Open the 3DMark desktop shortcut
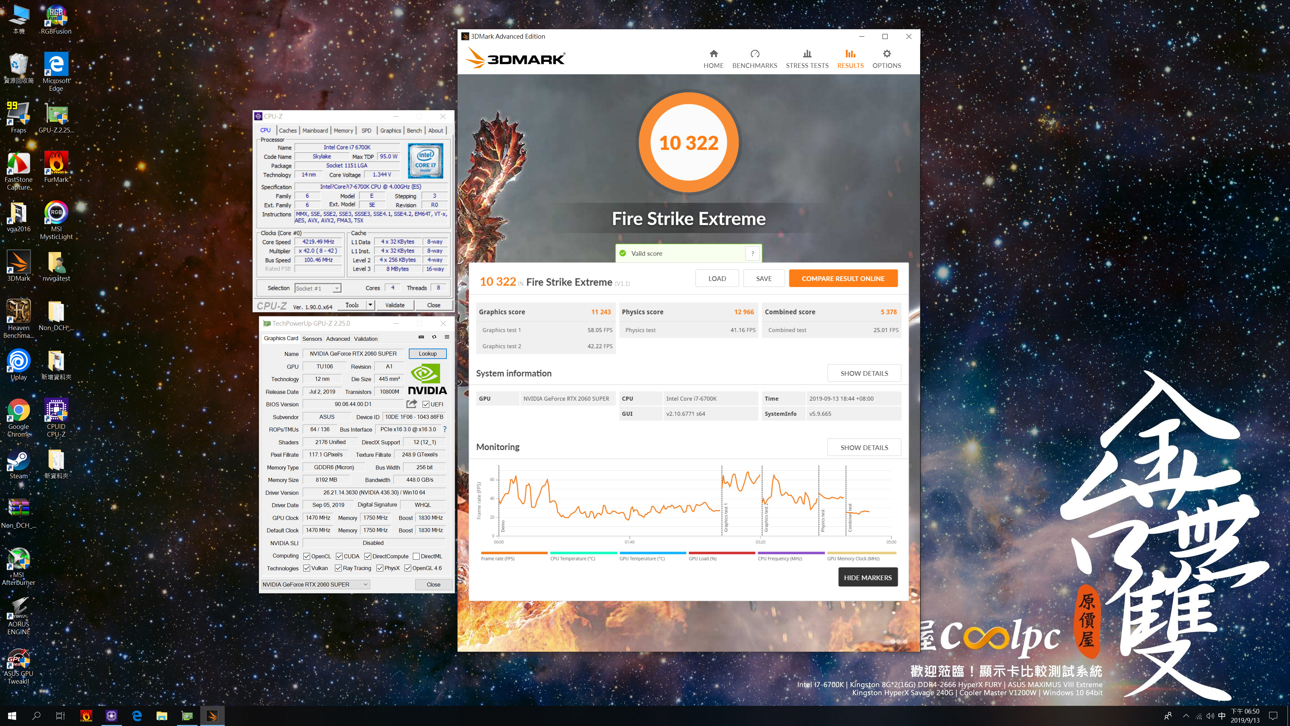Viewport: 1290px width, 726px height. [x=18, y=266]
